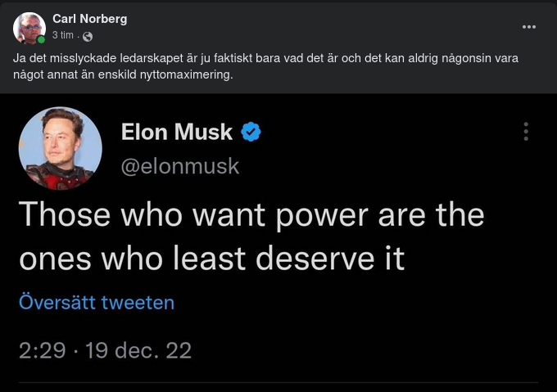Open the post's three-dot options menu

529,26
